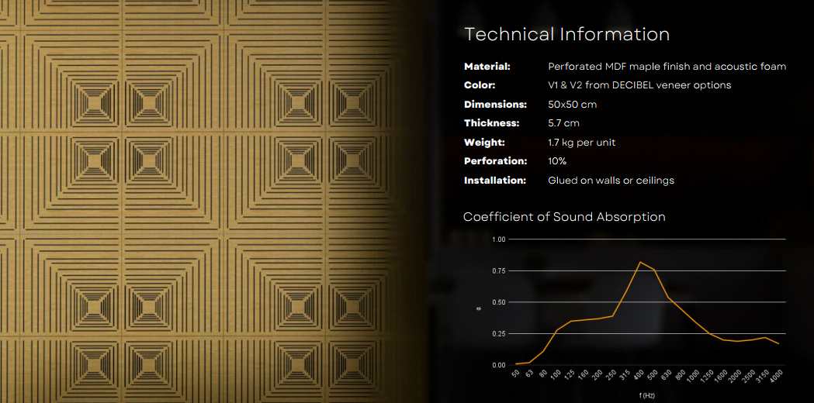814x403 pixels.
Task: Click the Coefficient of Sound Absorption heading
Action: tap(564, 217)
